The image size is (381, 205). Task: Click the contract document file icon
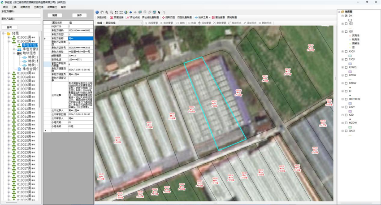click(19, 69)
